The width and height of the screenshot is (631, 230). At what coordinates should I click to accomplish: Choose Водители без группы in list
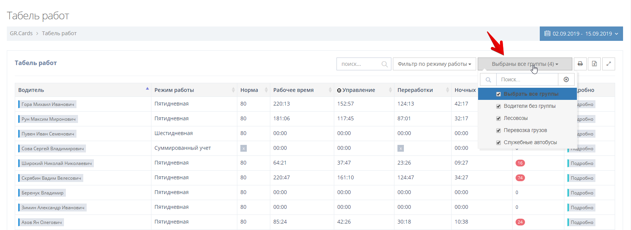click(x=529, y=106)
